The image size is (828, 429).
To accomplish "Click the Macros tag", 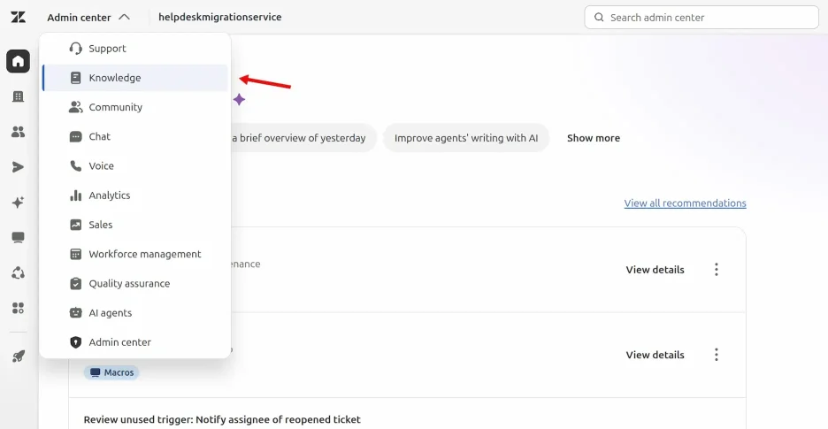I will click(111, 372).
